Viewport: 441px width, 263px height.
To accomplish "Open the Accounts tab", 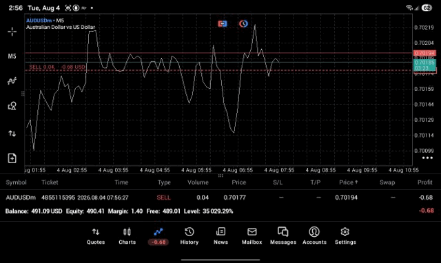I will pyautogui.click(x=314, y=236).
